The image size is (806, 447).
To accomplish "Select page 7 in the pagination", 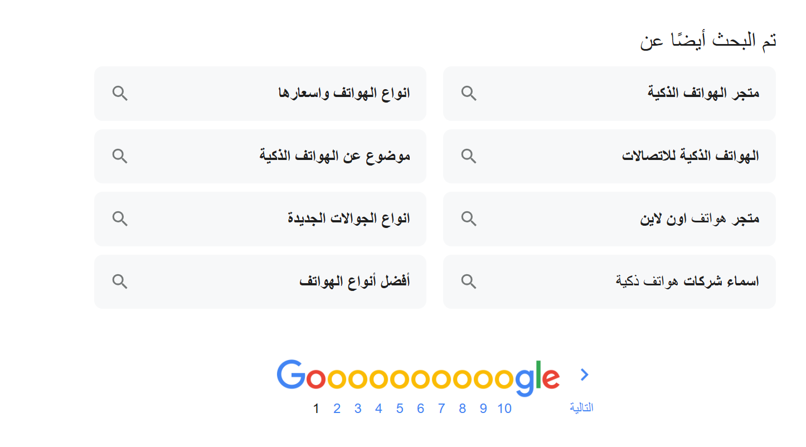I will [441, 408].
